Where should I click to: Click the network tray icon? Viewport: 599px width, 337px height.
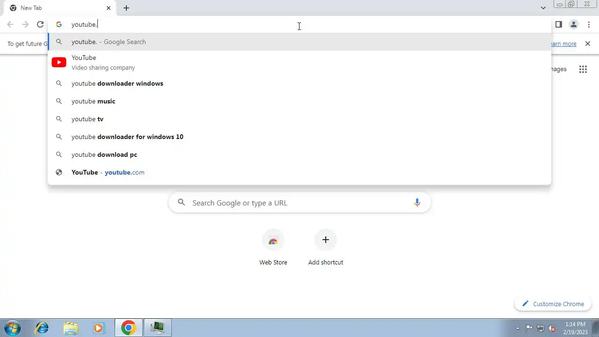[x=541, y=328]
